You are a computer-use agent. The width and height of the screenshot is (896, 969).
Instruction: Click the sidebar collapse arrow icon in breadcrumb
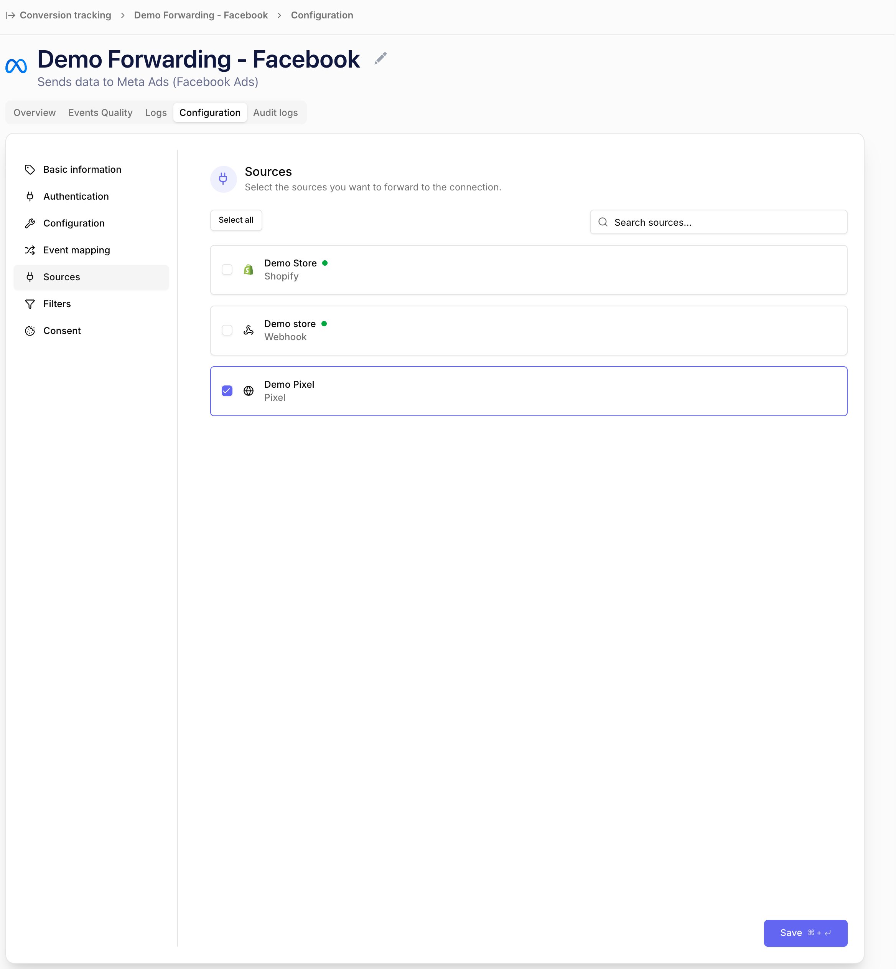(x=10, y=15)
